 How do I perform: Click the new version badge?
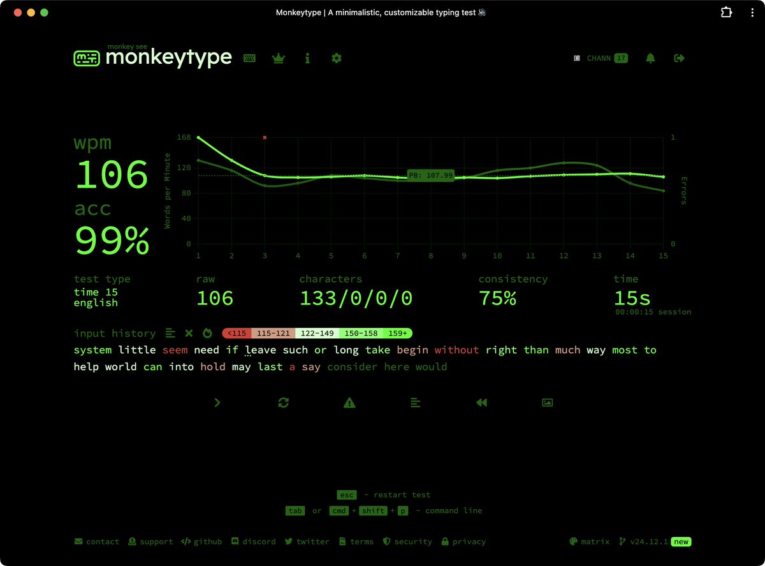coord(681,542)
